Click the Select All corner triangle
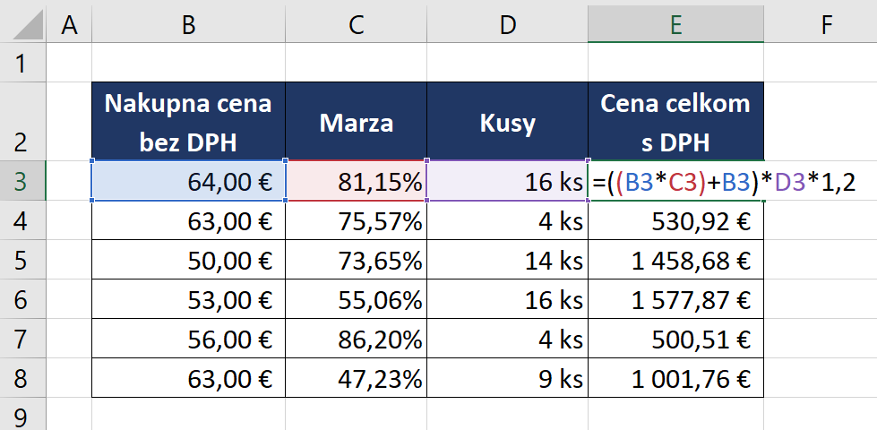 pos(24,26)
